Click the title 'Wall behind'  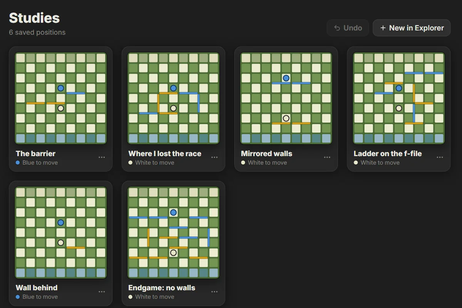pyautogui.click(x=37, y=288)
